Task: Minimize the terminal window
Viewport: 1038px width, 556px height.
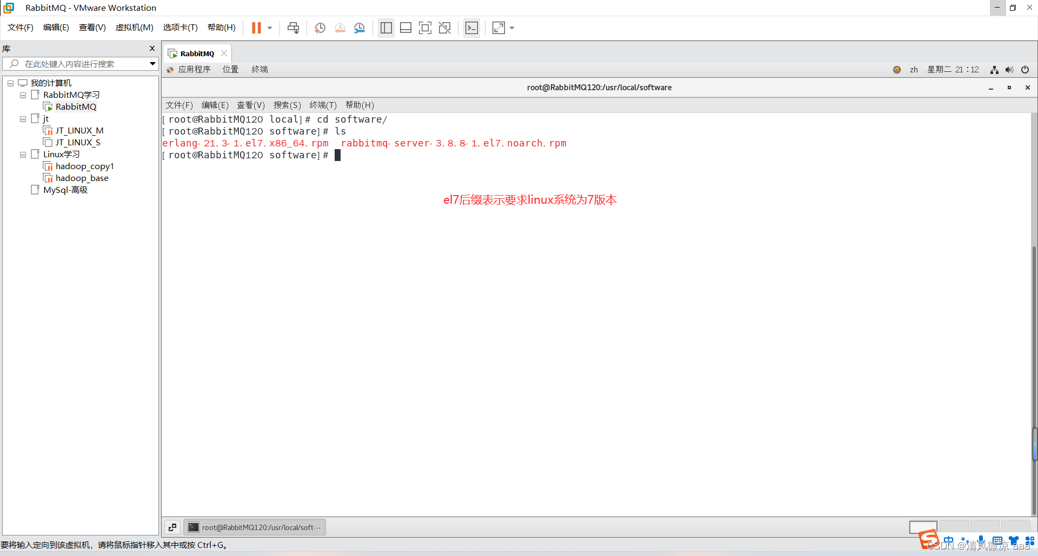Action: 991,88
